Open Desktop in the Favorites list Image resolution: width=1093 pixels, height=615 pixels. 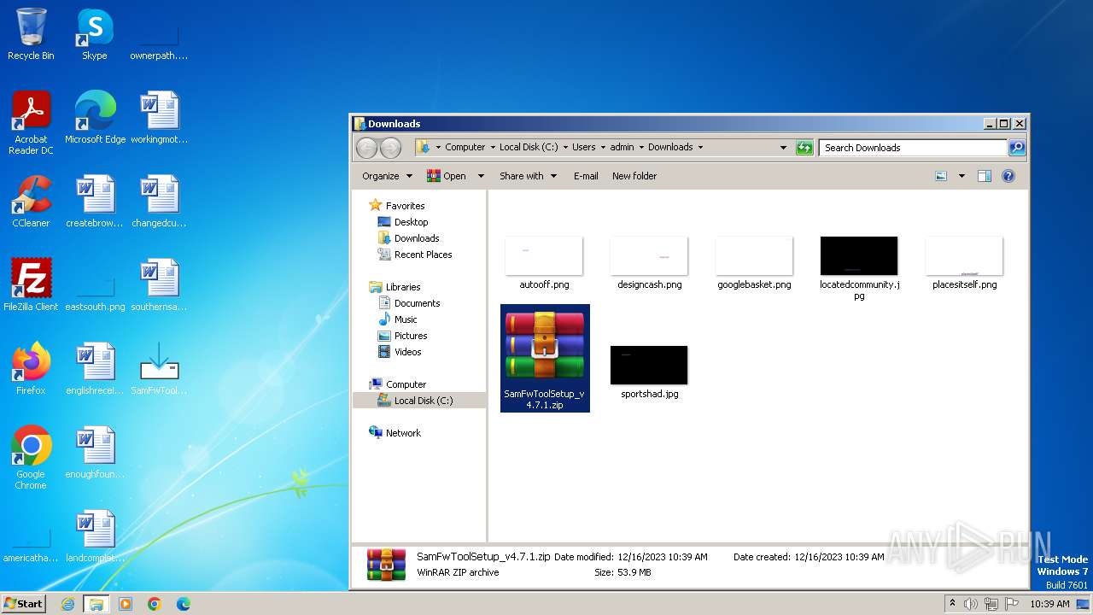coord(411,222)
